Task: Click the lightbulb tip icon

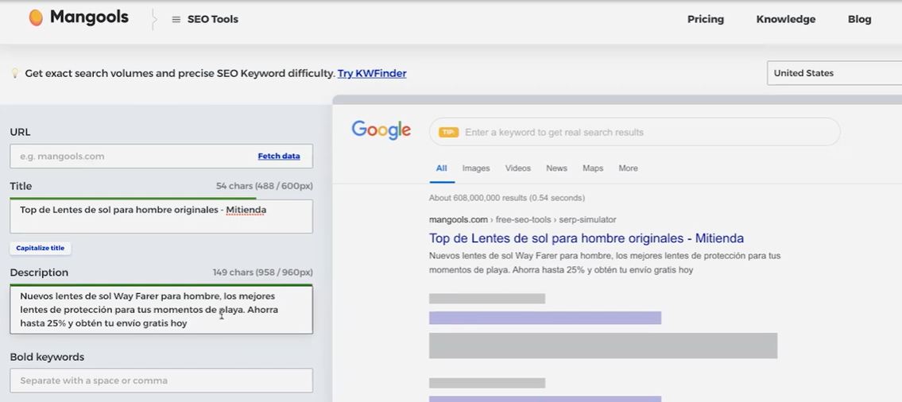Action: [x=14, y=73]
